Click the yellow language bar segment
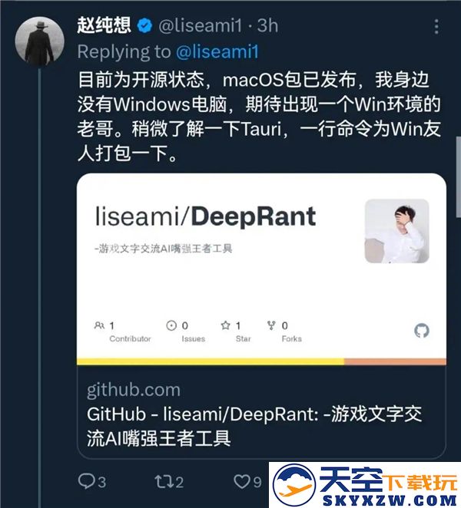The height and width of the screenshot is (508, 461). click(x=211, y=361)
